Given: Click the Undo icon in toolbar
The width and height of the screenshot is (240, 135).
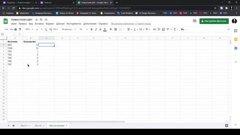Looking at the screenshot, I should (7, 29).
